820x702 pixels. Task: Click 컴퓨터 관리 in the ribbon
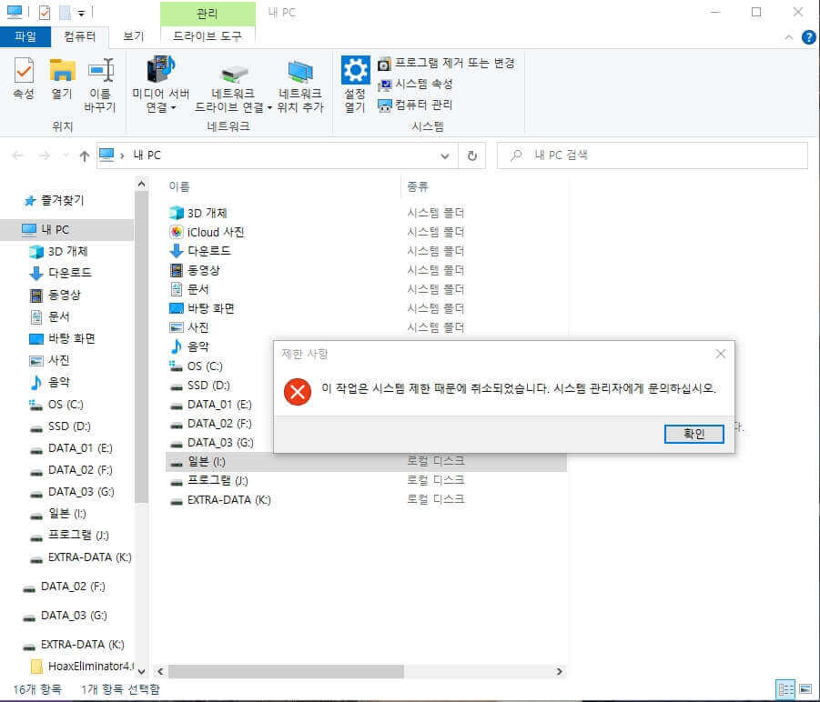[x=415, y=105]
